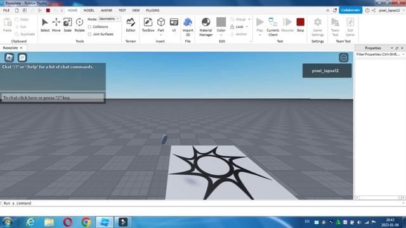The width and height of the screenshot is (406, 228).
Task: Click the Collaborate button
Action: [350, 10]
